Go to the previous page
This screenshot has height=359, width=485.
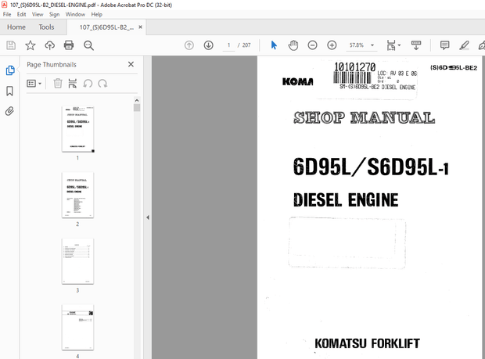189,45
